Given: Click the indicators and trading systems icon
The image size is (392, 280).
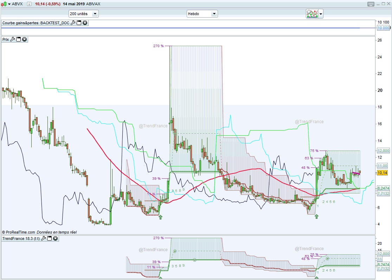Looking at the screenshot, I should point(312,13).
